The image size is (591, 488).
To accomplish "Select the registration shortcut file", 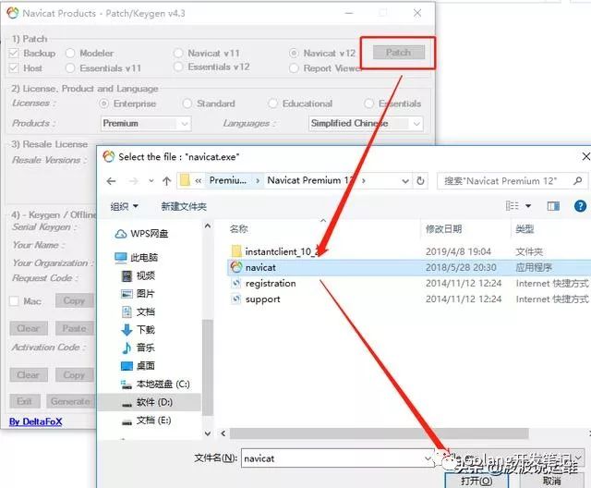I will point(263,283).
